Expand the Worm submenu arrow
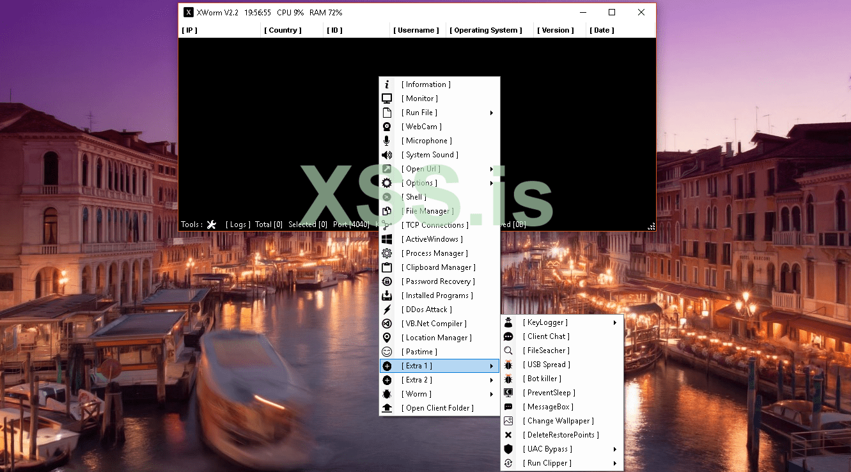 (492, 394)
